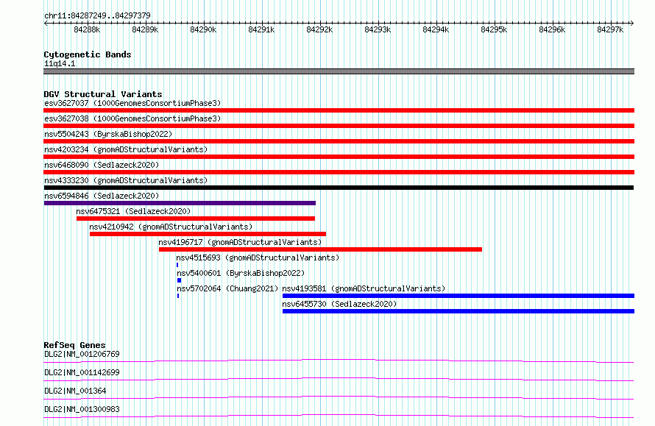Click the nsv4193581 gnomAD variant label
Viewport: 655px width, 426px height.
tap(364, 288)
